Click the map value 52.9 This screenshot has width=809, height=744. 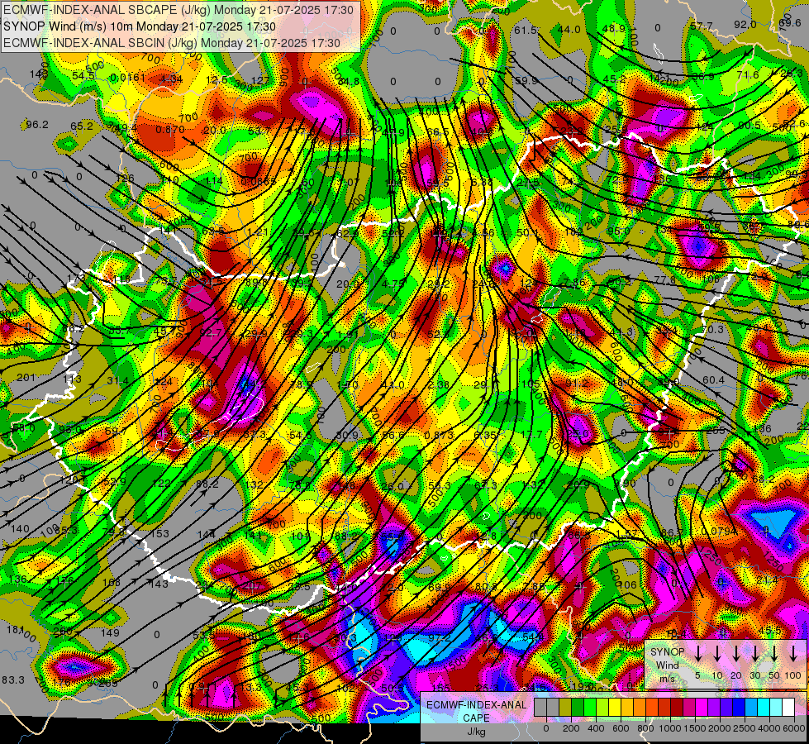click(115, 482)
